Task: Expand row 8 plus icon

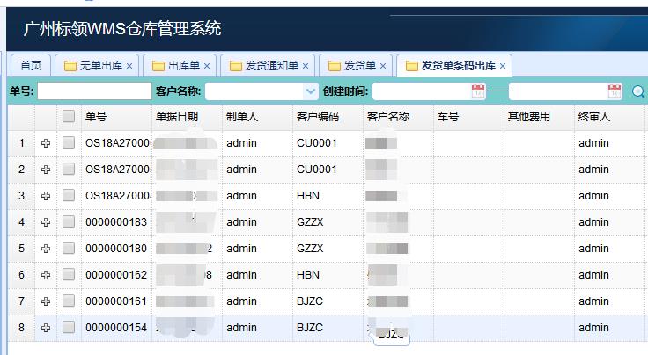Action: click(x=46, y=328)
